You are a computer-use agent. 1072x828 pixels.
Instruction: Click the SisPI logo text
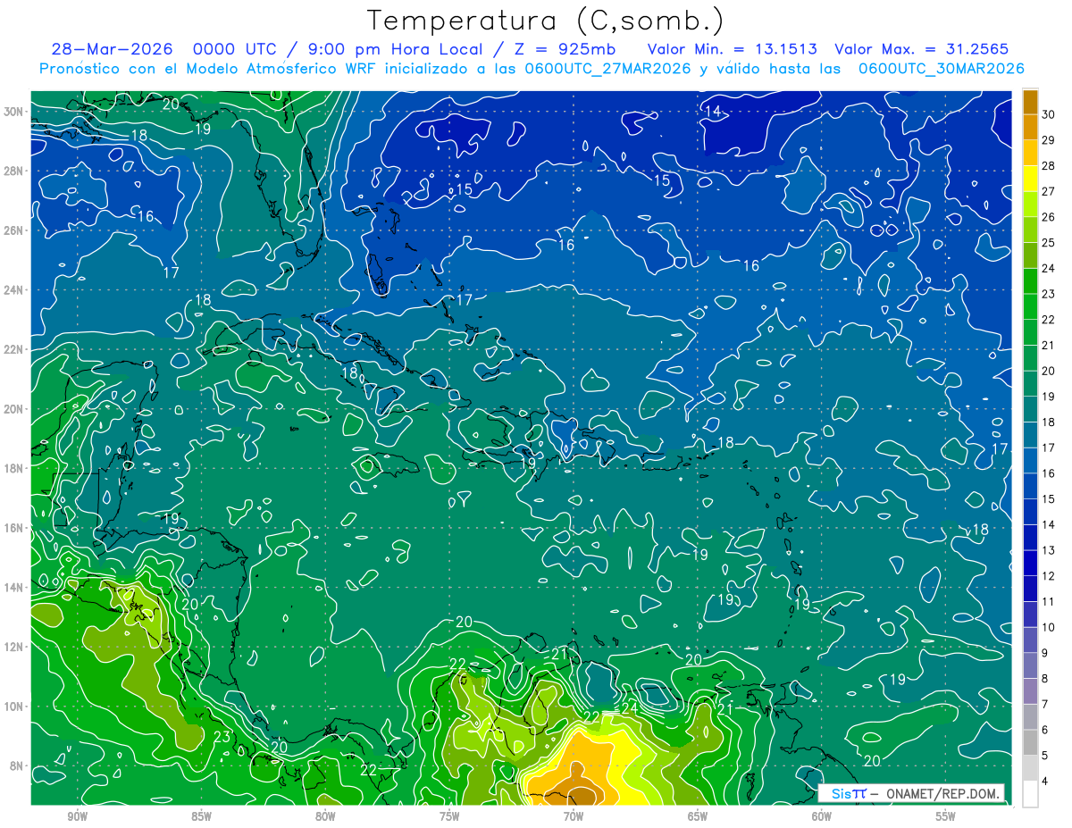click(x=849, y=793)
